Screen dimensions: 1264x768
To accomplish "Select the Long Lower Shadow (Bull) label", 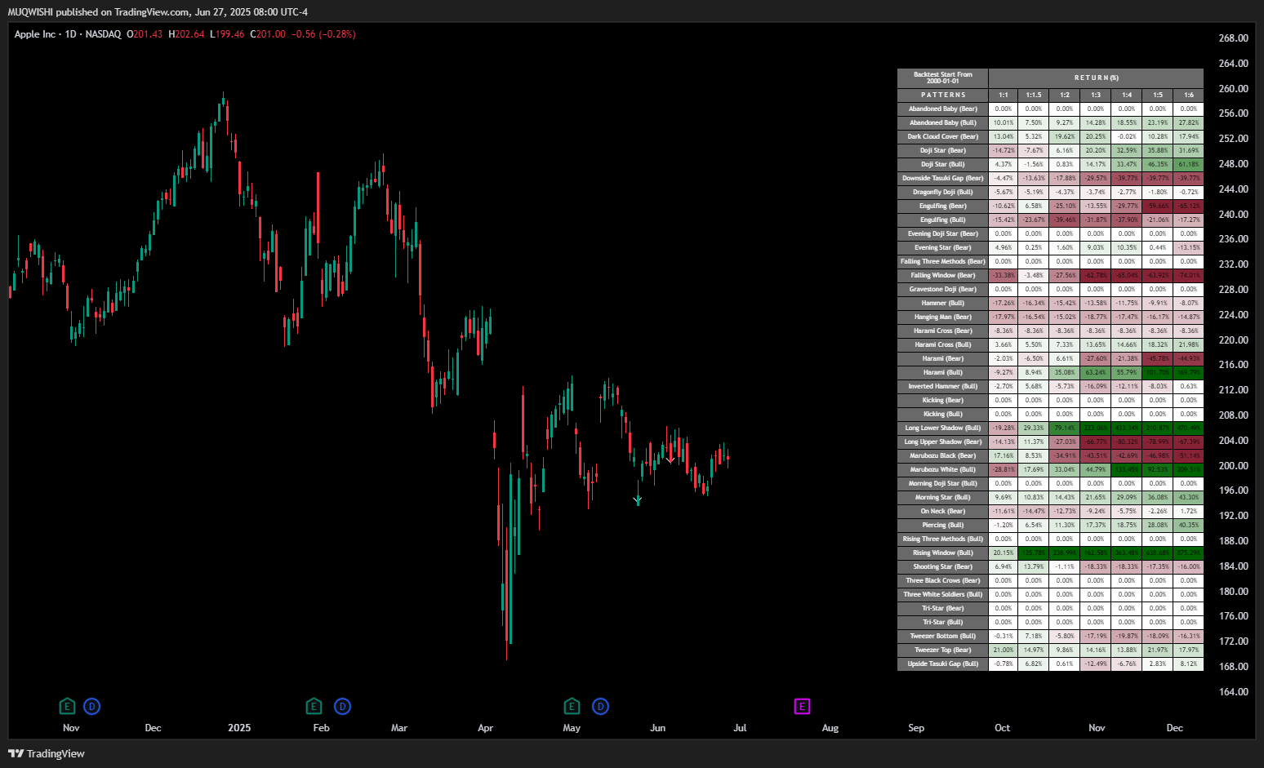I will pyautogui.click(x=943, y=428).
